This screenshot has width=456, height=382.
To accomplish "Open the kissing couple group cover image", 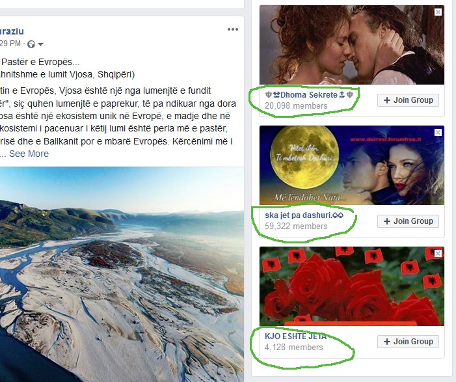I will point(352,45).
